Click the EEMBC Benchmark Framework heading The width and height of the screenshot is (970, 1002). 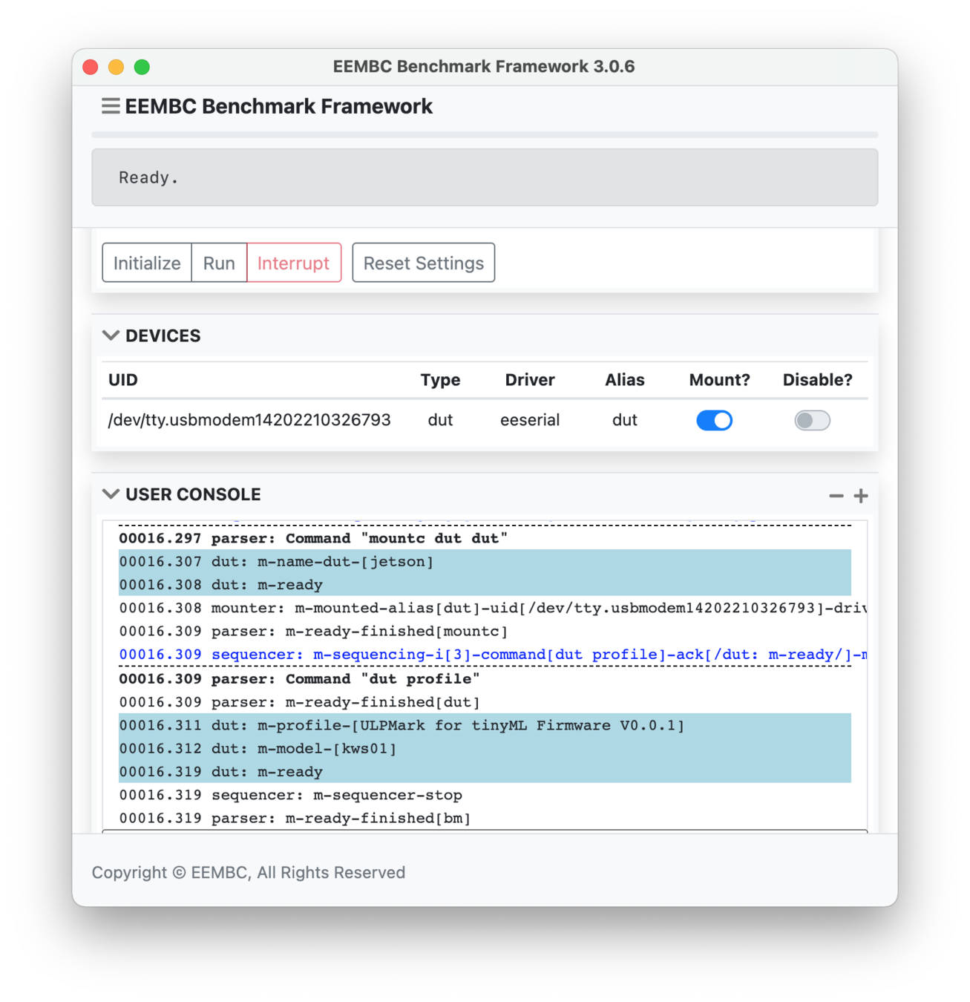pos(278,106)
